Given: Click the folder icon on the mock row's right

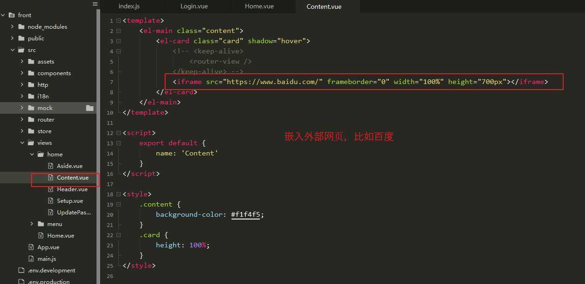Looking at the screenshot, I should [90, 108].
